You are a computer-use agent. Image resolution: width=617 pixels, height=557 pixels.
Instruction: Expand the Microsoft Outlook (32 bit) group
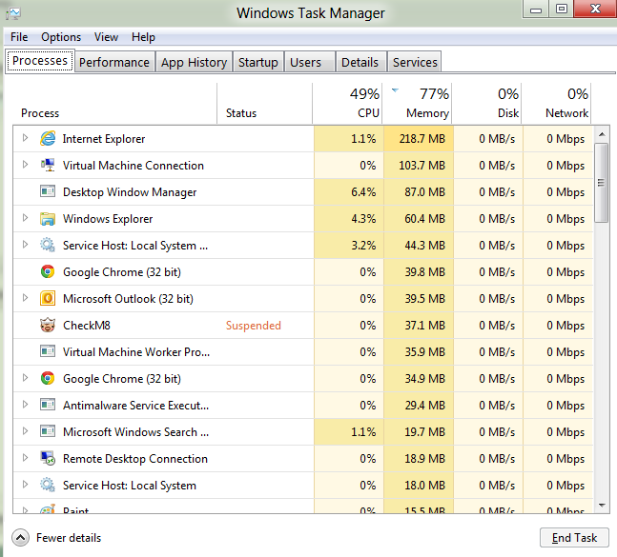tap(25, 298)
